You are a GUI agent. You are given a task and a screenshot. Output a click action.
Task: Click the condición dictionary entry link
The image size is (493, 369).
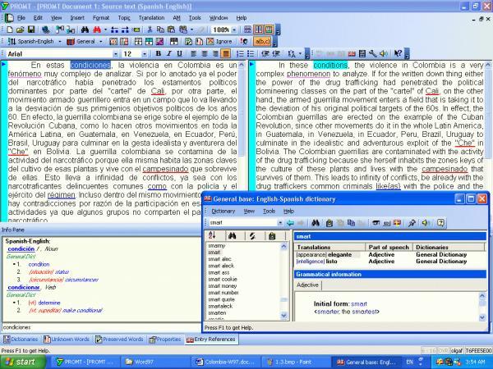(x=21, y=248)
